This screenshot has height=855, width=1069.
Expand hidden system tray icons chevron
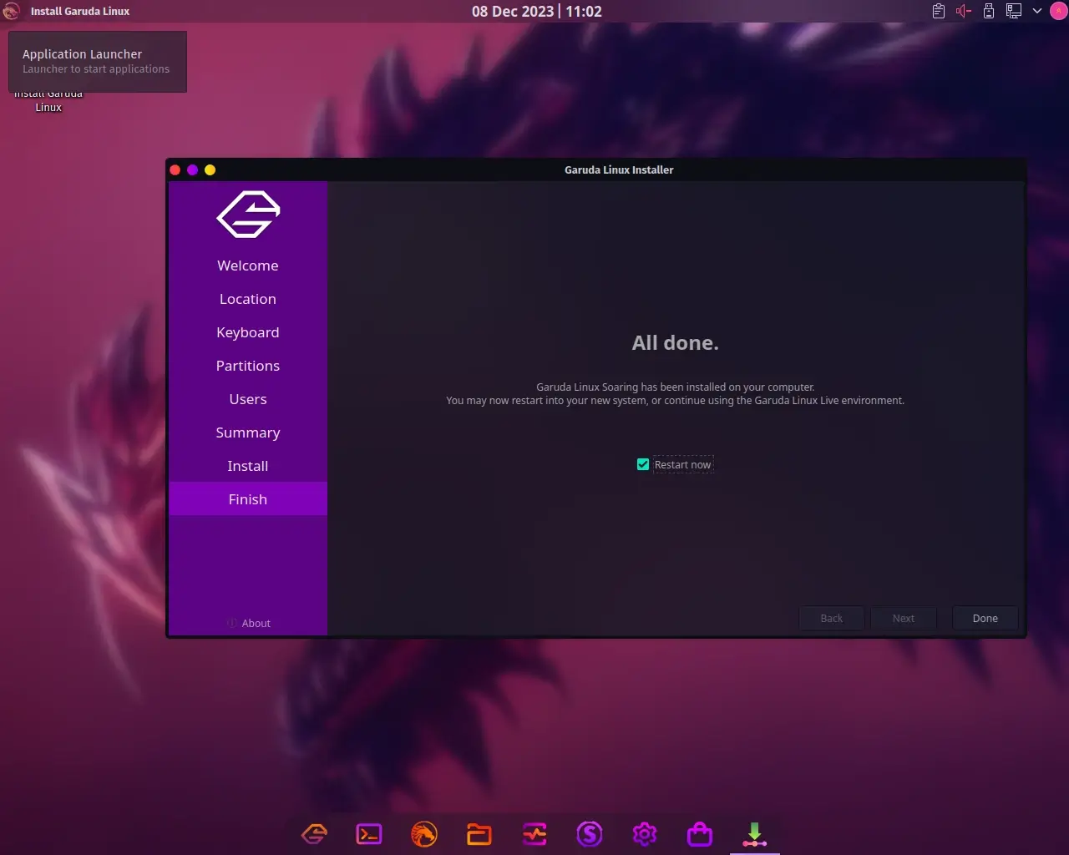[1037, 11]
